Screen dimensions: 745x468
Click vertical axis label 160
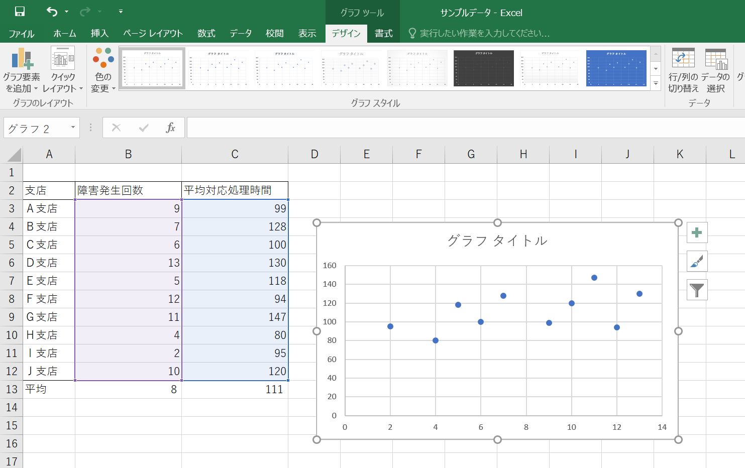(330, 266)
